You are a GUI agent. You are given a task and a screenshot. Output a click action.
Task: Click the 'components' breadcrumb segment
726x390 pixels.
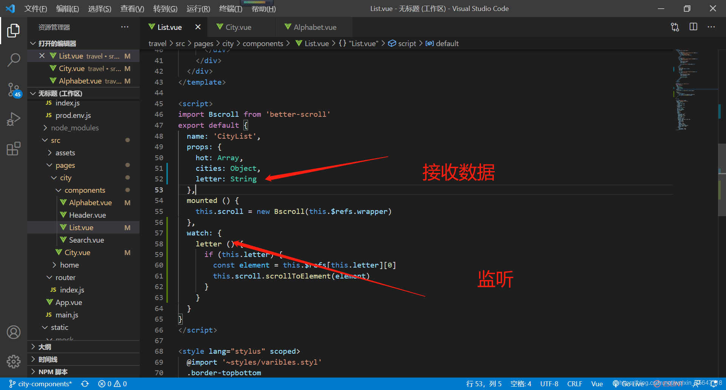coord(263,43)
